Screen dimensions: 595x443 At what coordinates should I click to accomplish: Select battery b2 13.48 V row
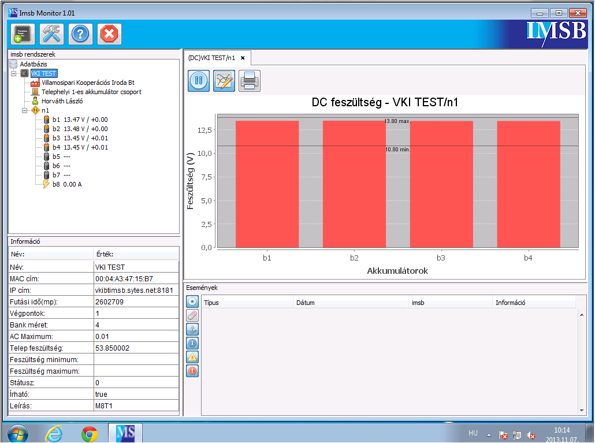80,129
